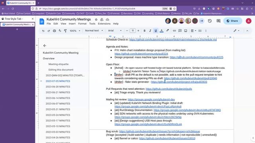Image resolution: width=255 pixels, height=143 pixels.
Task: Reload the page in browser
Action: pyautogui.click(x=13, y=9)
